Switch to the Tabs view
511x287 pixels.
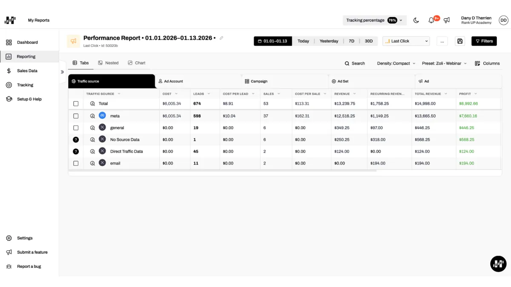(80, 63)
